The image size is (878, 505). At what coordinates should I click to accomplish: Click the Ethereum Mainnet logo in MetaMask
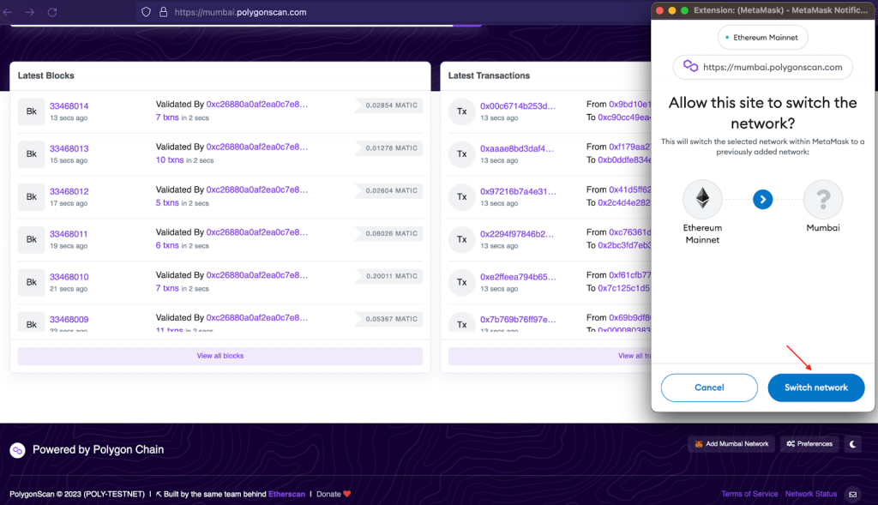[x=702, y=199]
